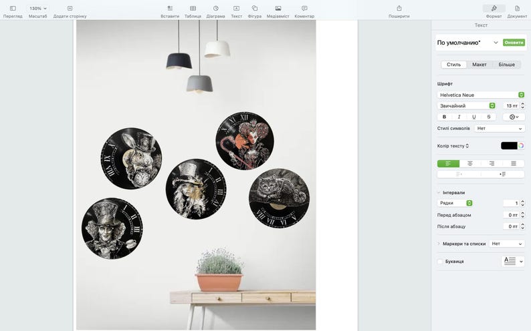The width and height of the screenshot is (531, 331).
Task: Select the Cheshire cat clock image
Action: coord(279,198)
